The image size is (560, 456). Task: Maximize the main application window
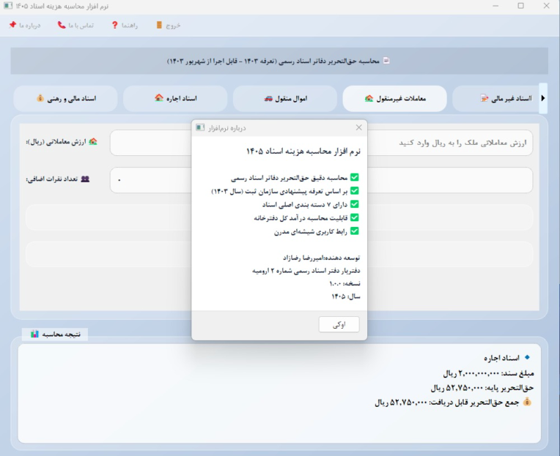pyautogui.click(x=520, y=6)
